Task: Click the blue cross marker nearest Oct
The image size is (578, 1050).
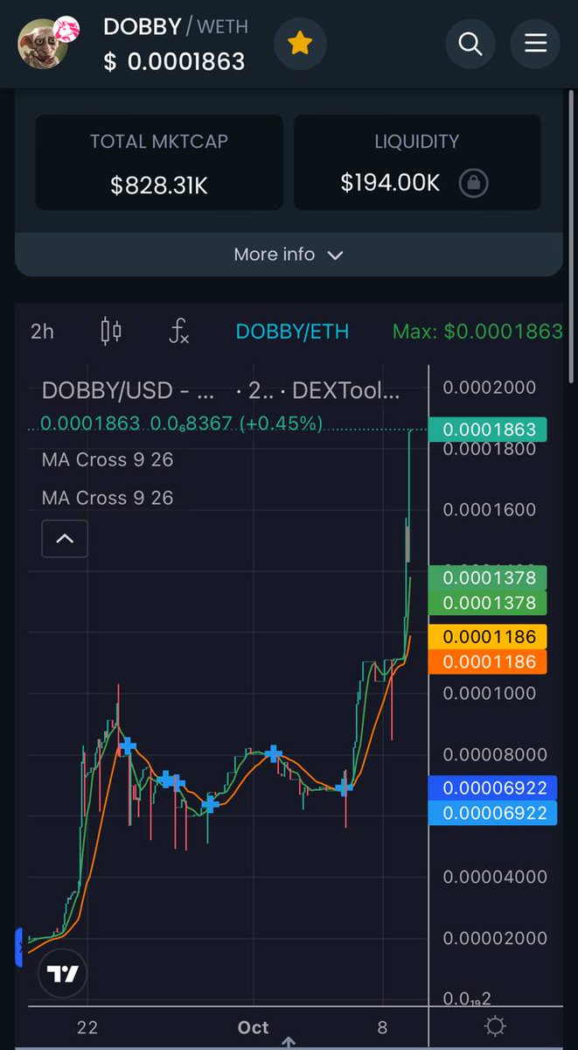Action: [x=274, y=753]
